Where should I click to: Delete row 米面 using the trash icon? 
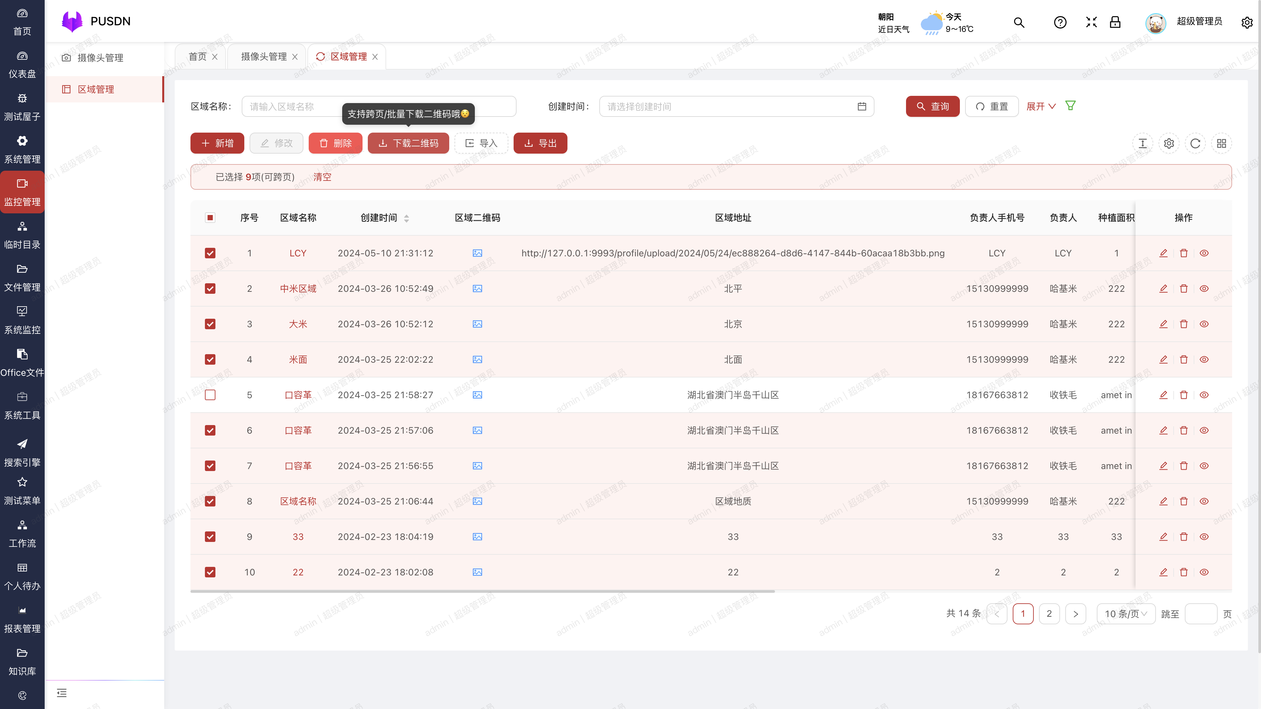[x=1184, y=360]
